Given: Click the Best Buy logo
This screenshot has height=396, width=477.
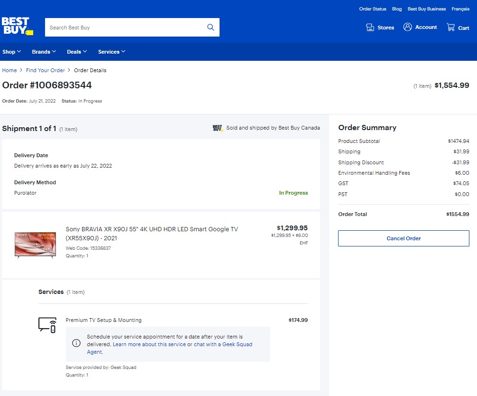Looking at the screenshot, I should [x=18, y=26].
